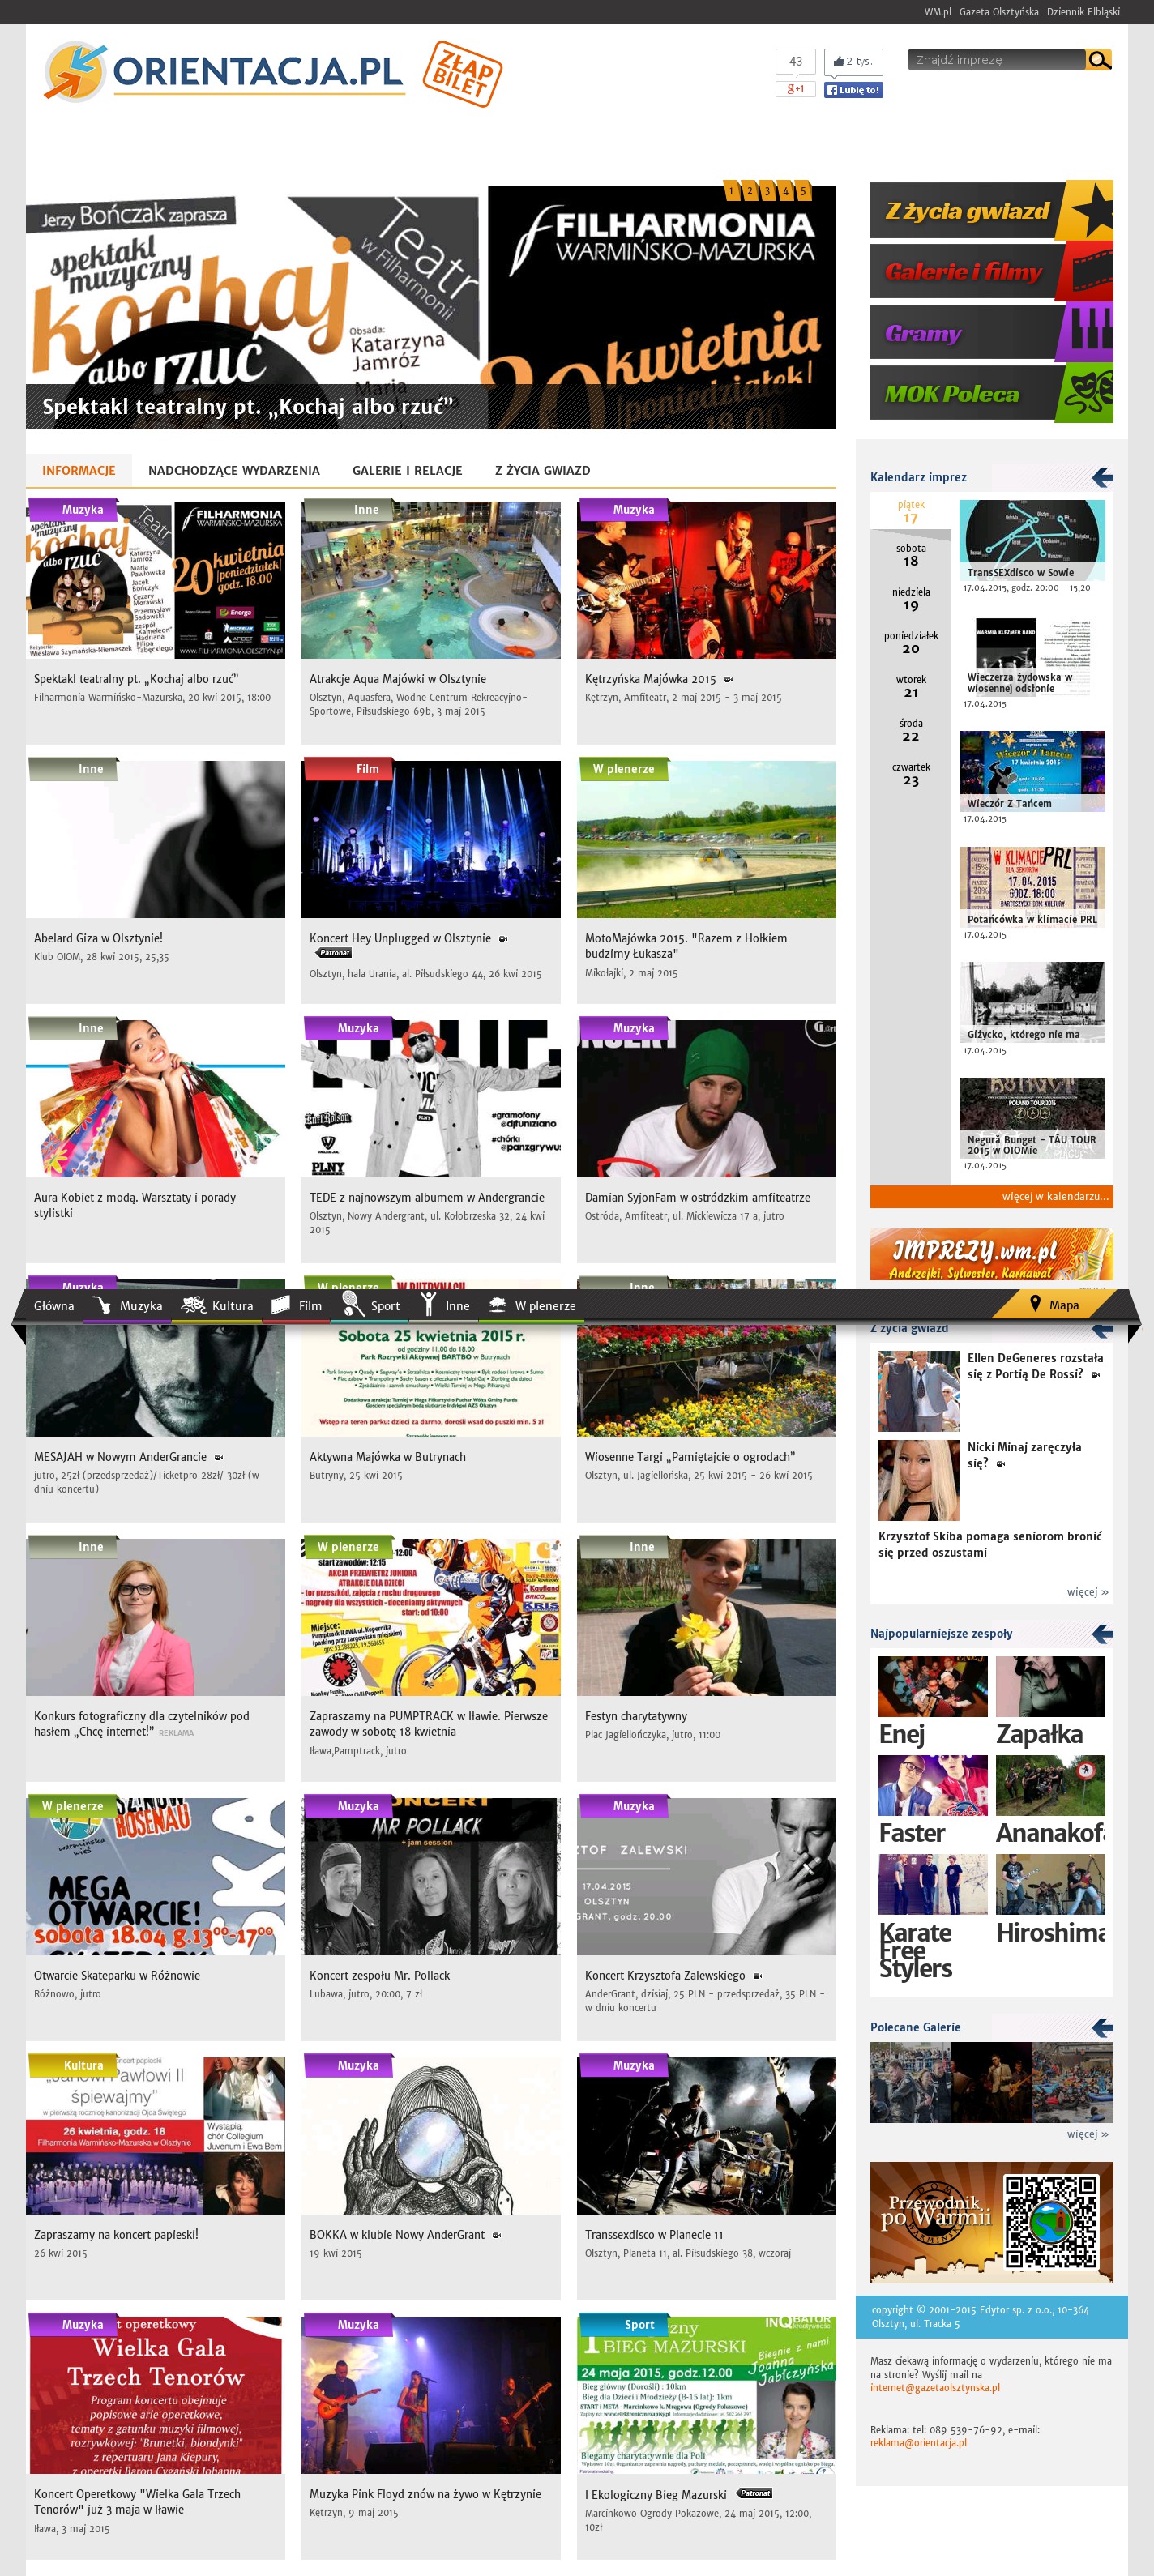The height and width of the screenshot is (2576, 1154).
Task: Switch to Galerie i relacje tab
Action: click(407, 470)
